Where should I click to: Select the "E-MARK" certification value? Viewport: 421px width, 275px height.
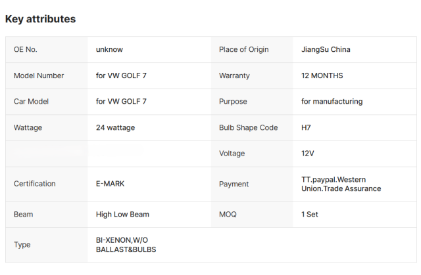[x=110, y=184]
